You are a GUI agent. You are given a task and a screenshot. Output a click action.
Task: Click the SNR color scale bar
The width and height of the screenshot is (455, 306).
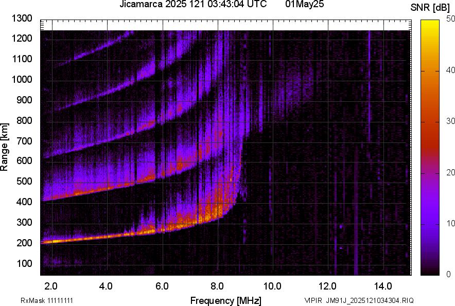point(430,148)
